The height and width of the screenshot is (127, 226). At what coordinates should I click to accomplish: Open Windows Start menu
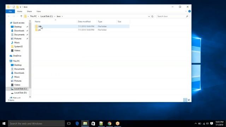point(4,123)
